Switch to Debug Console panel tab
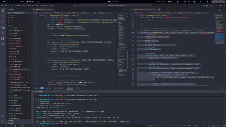Viewport: 226px width, 127px height. (59, 88)
